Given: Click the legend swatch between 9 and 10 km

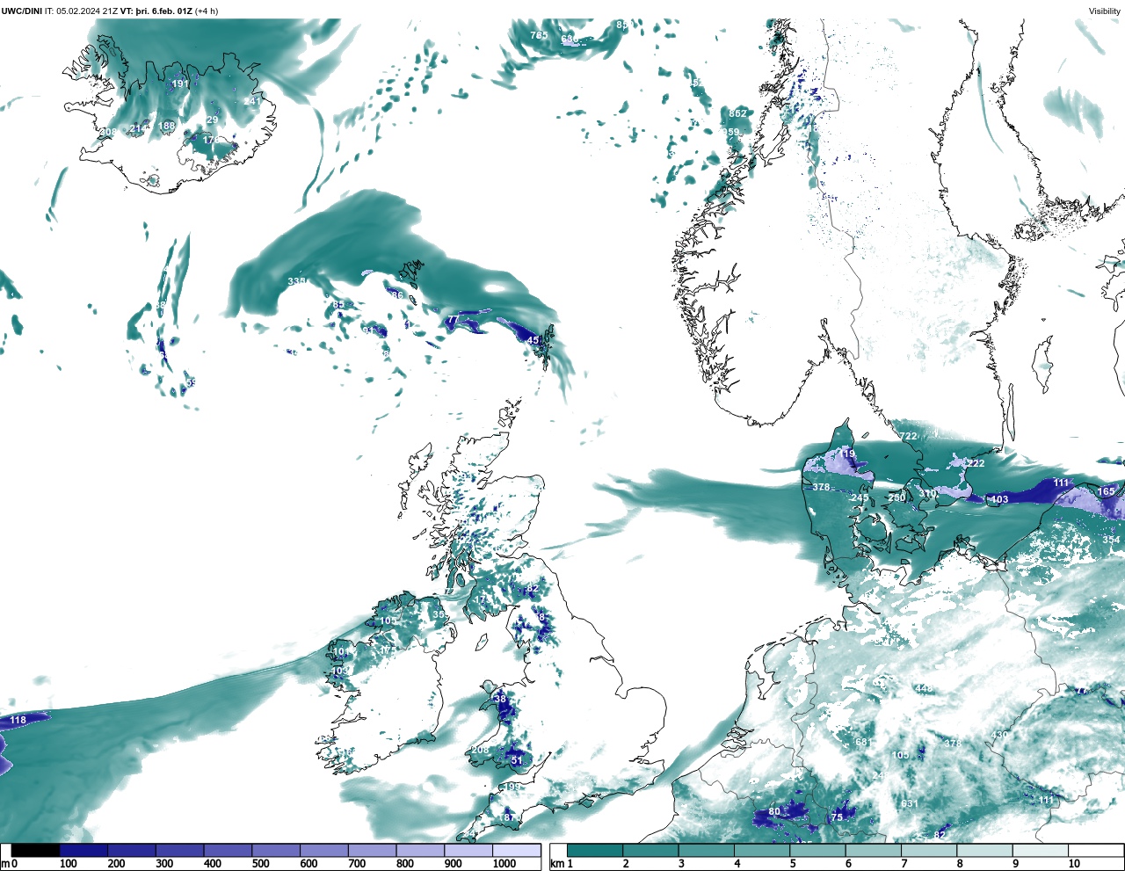Looking at the screenshot, I should click(1040, 850).
